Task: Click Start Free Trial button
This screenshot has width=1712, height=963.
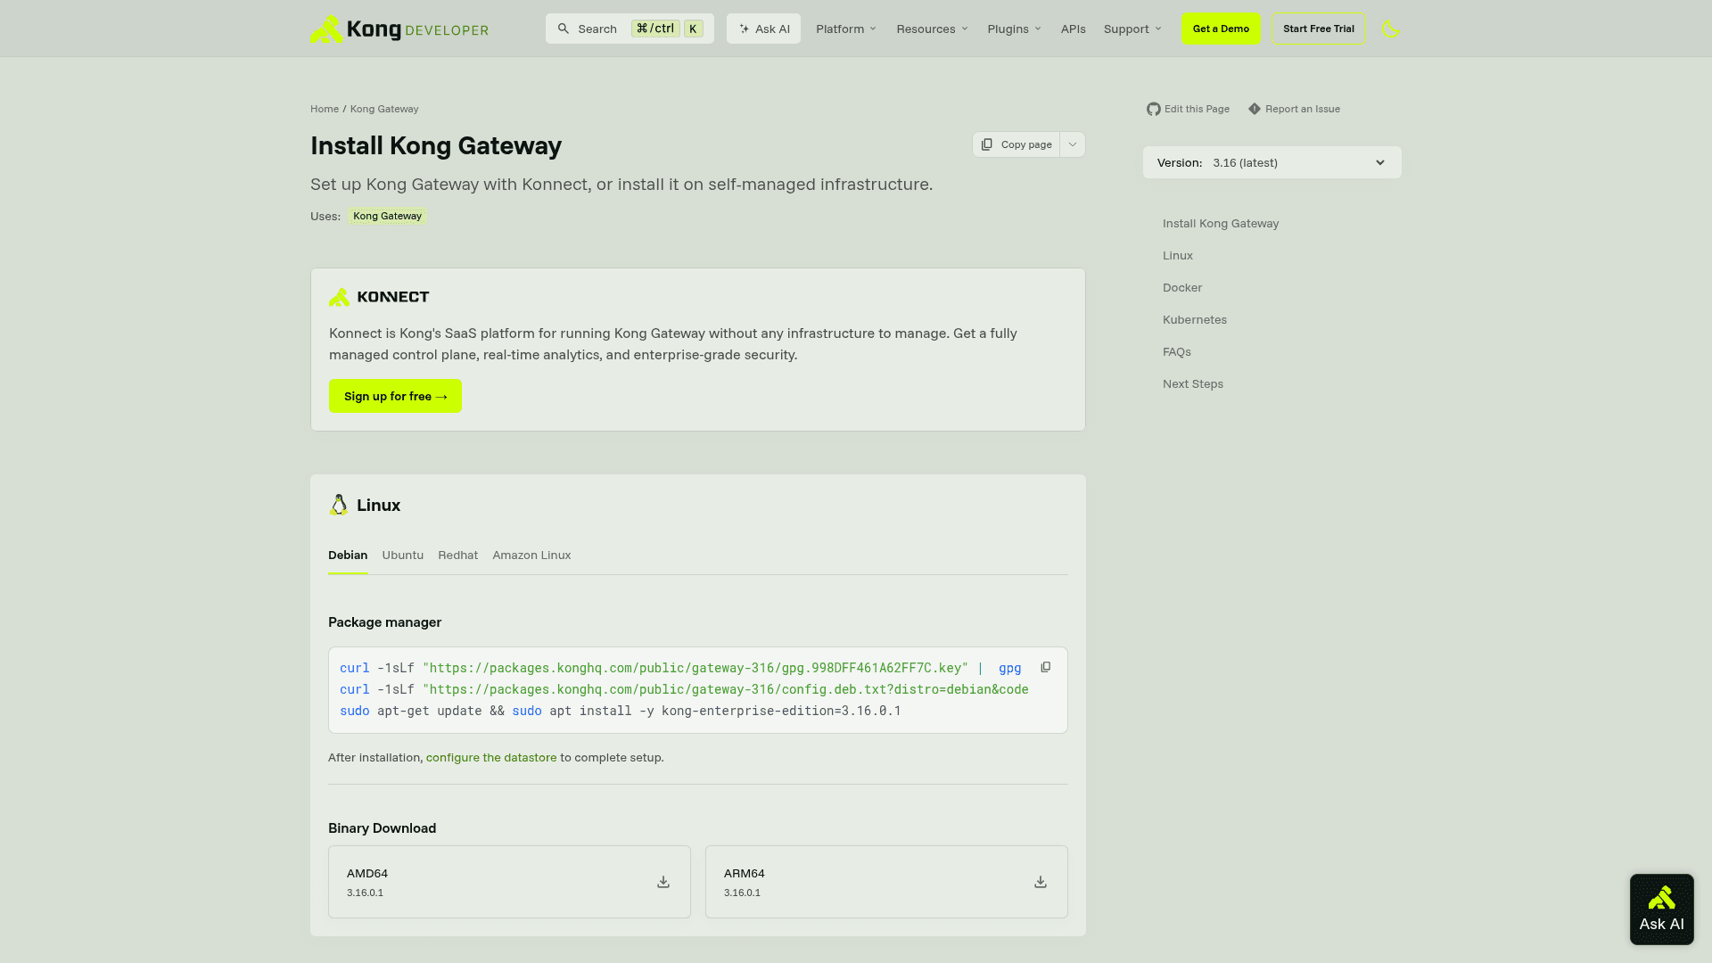Action: [x=1319, y=29]
